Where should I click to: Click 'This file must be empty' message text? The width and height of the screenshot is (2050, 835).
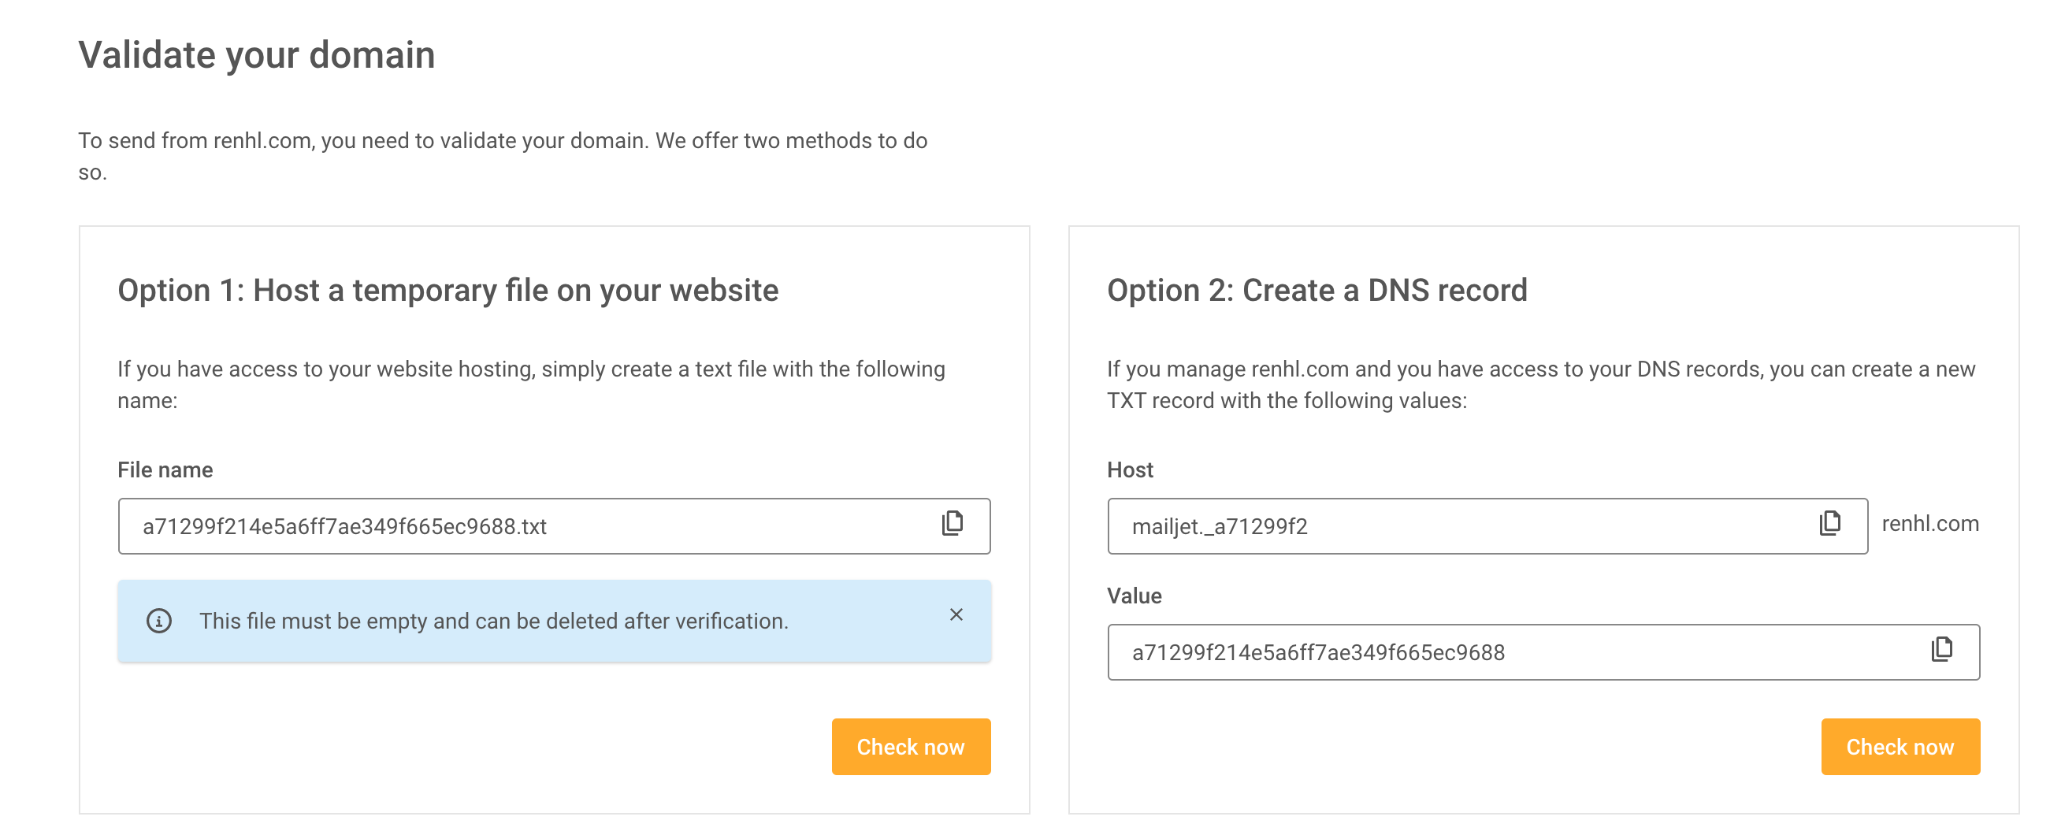pyautogui.click(x=493, y=620)
